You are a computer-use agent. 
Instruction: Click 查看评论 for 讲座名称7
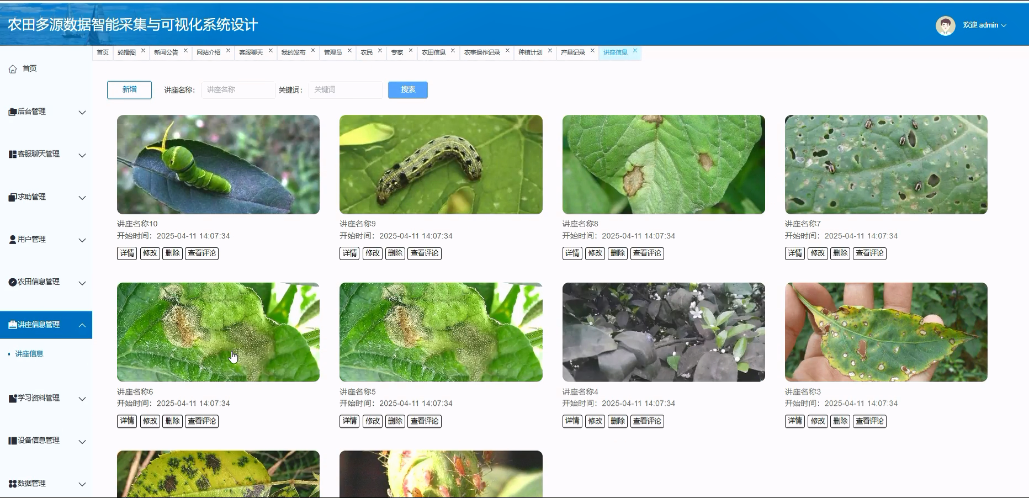(870, 253)
